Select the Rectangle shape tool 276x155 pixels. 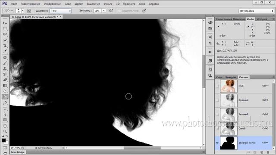(x=5, y=120)
